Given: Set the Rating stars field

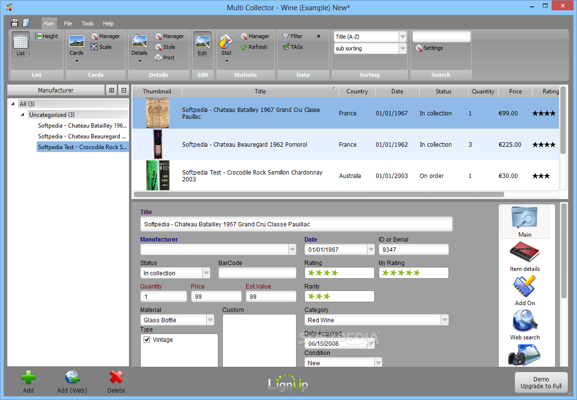Looking at the screenshot, I should coord(339,273).
